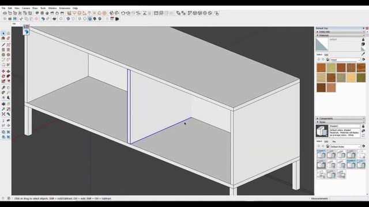Viewport: 369px width, 207px height.
Task: Click the Sample Paint eyedropper
Action: pos(363,54)
